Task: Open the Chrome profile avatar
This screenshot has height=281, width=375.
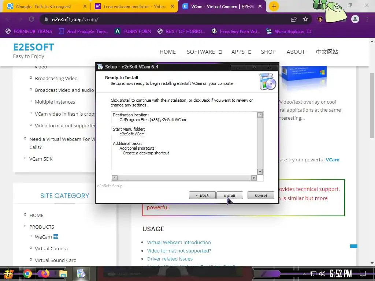Action: click(355, 19)
